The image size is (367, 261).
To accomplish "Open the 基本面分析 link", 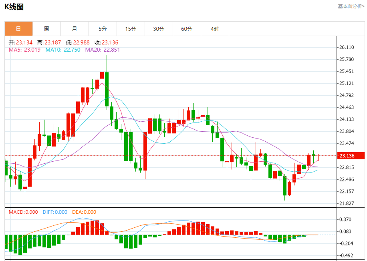I will pyautogui.click(x=351, y=6).
